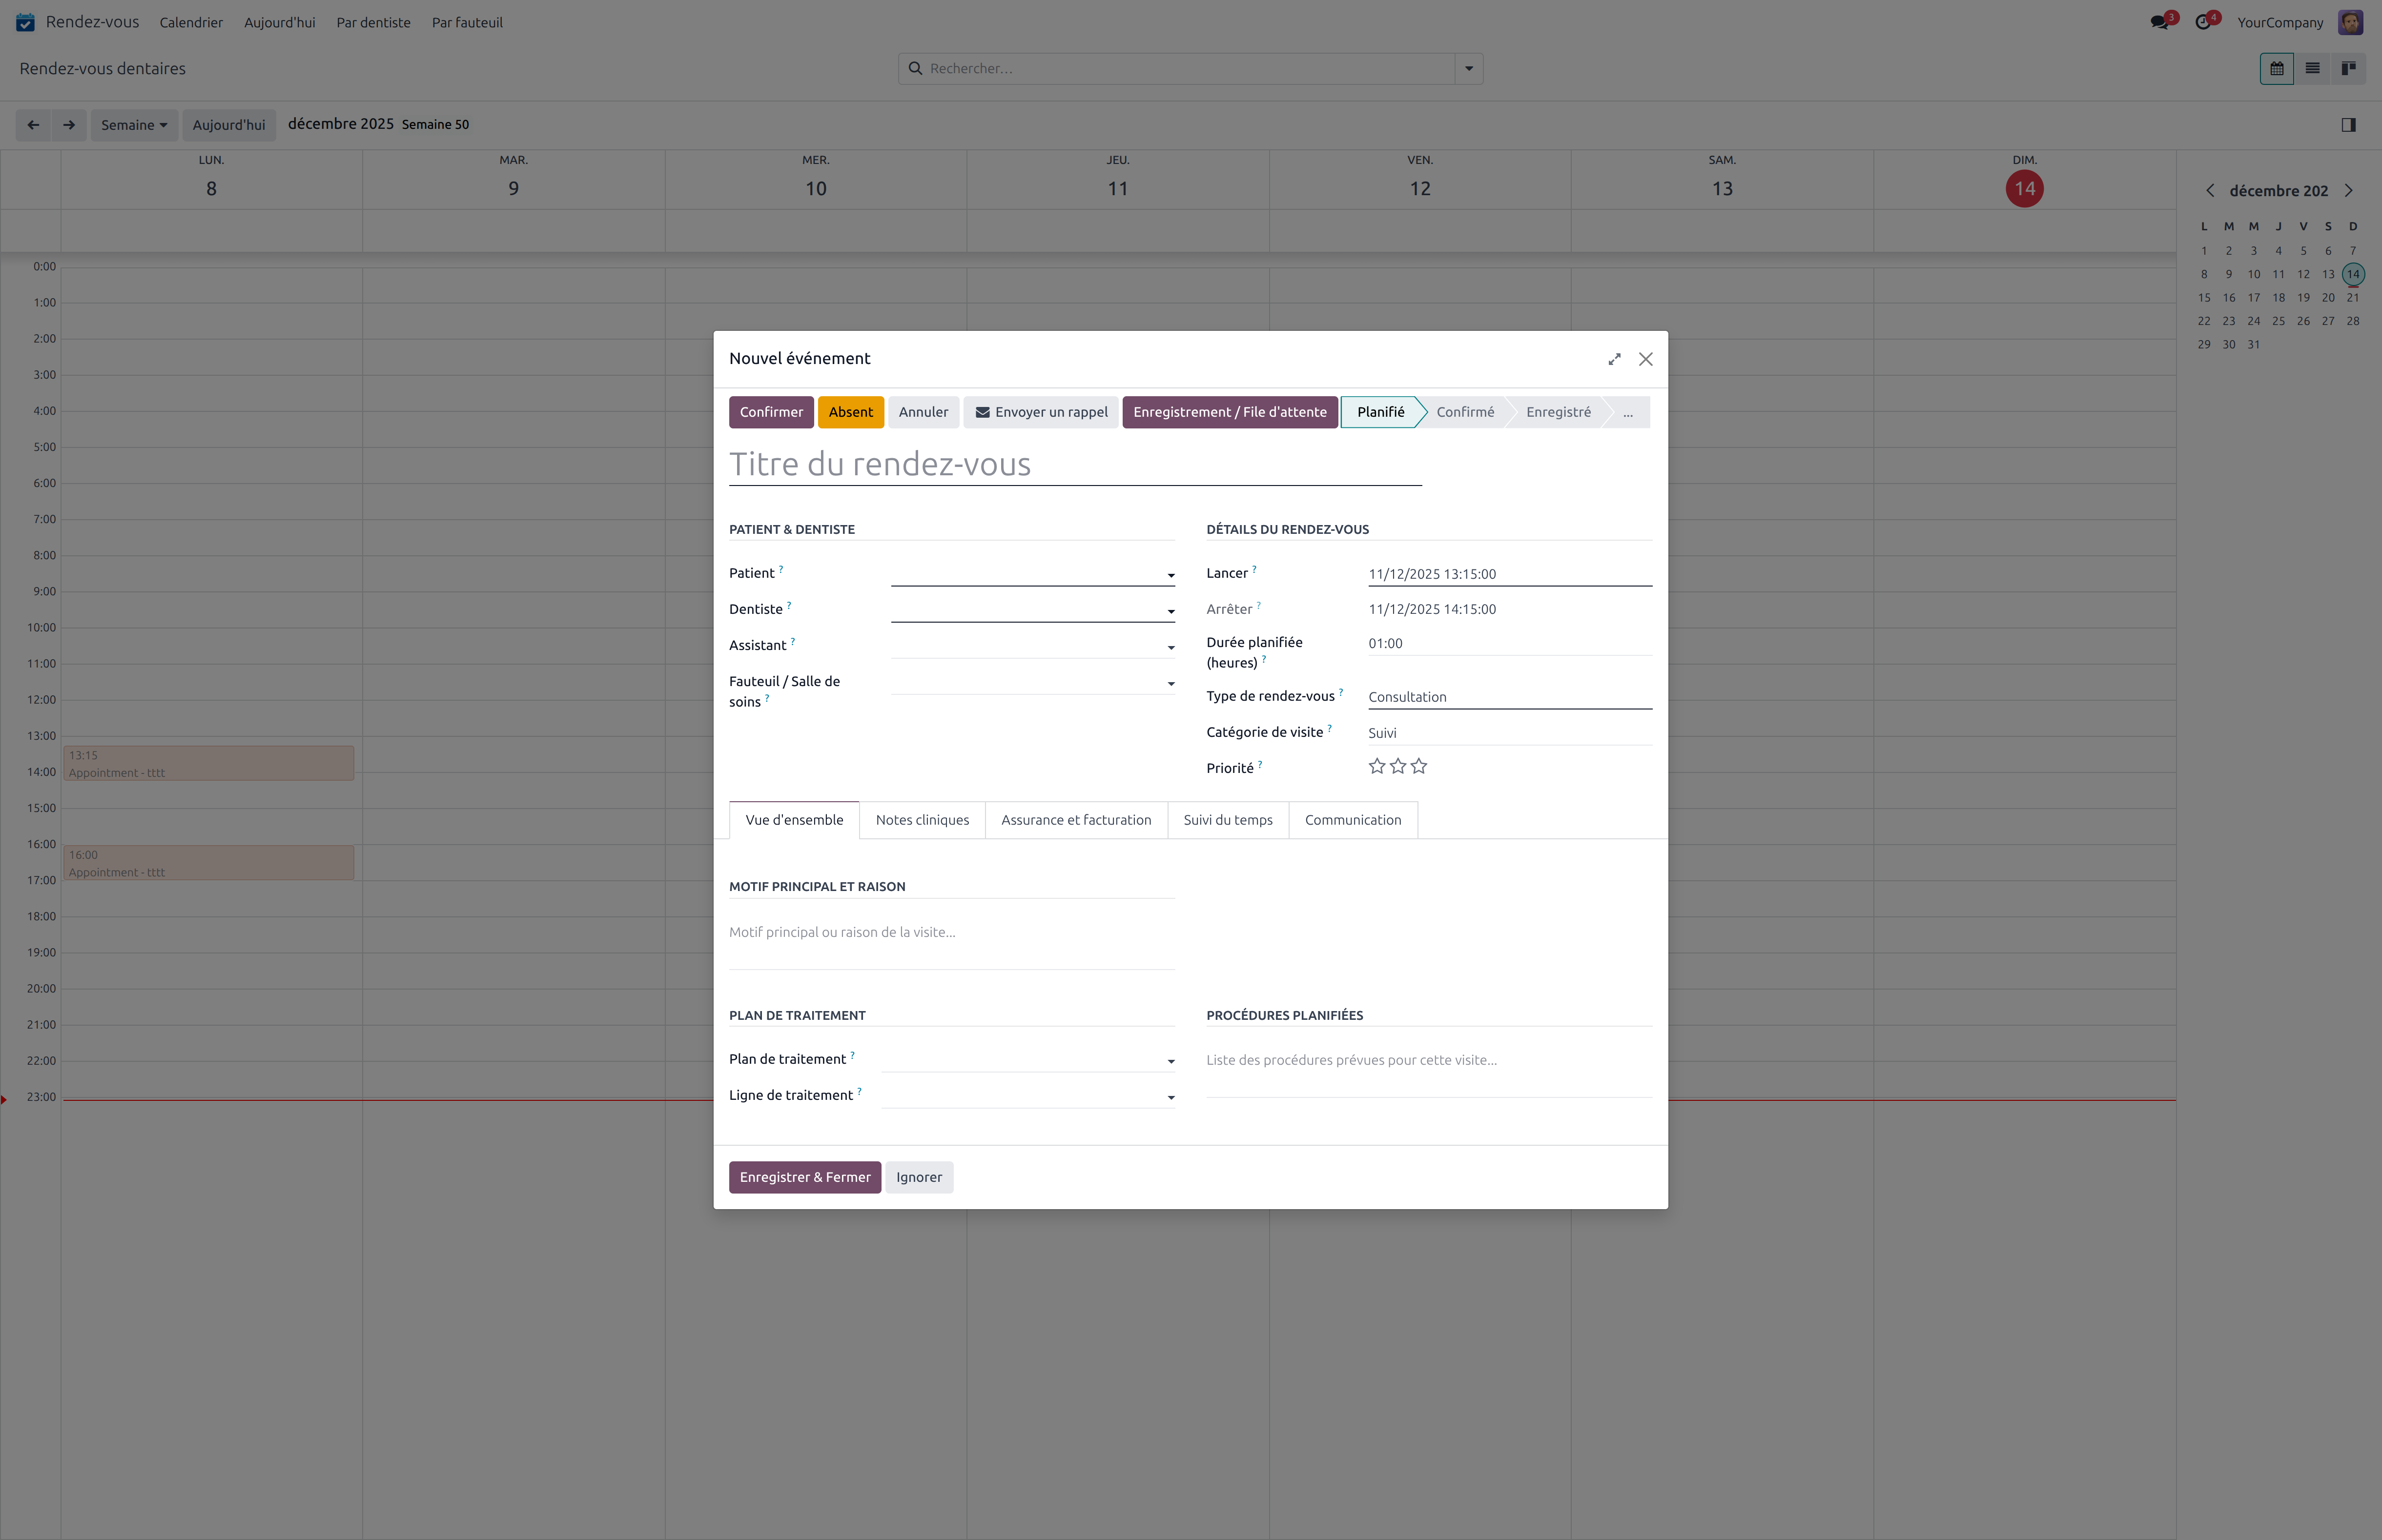2382x1540 pixels.
Task: Go to previous week arrow
Action: [x=33, y=125]
